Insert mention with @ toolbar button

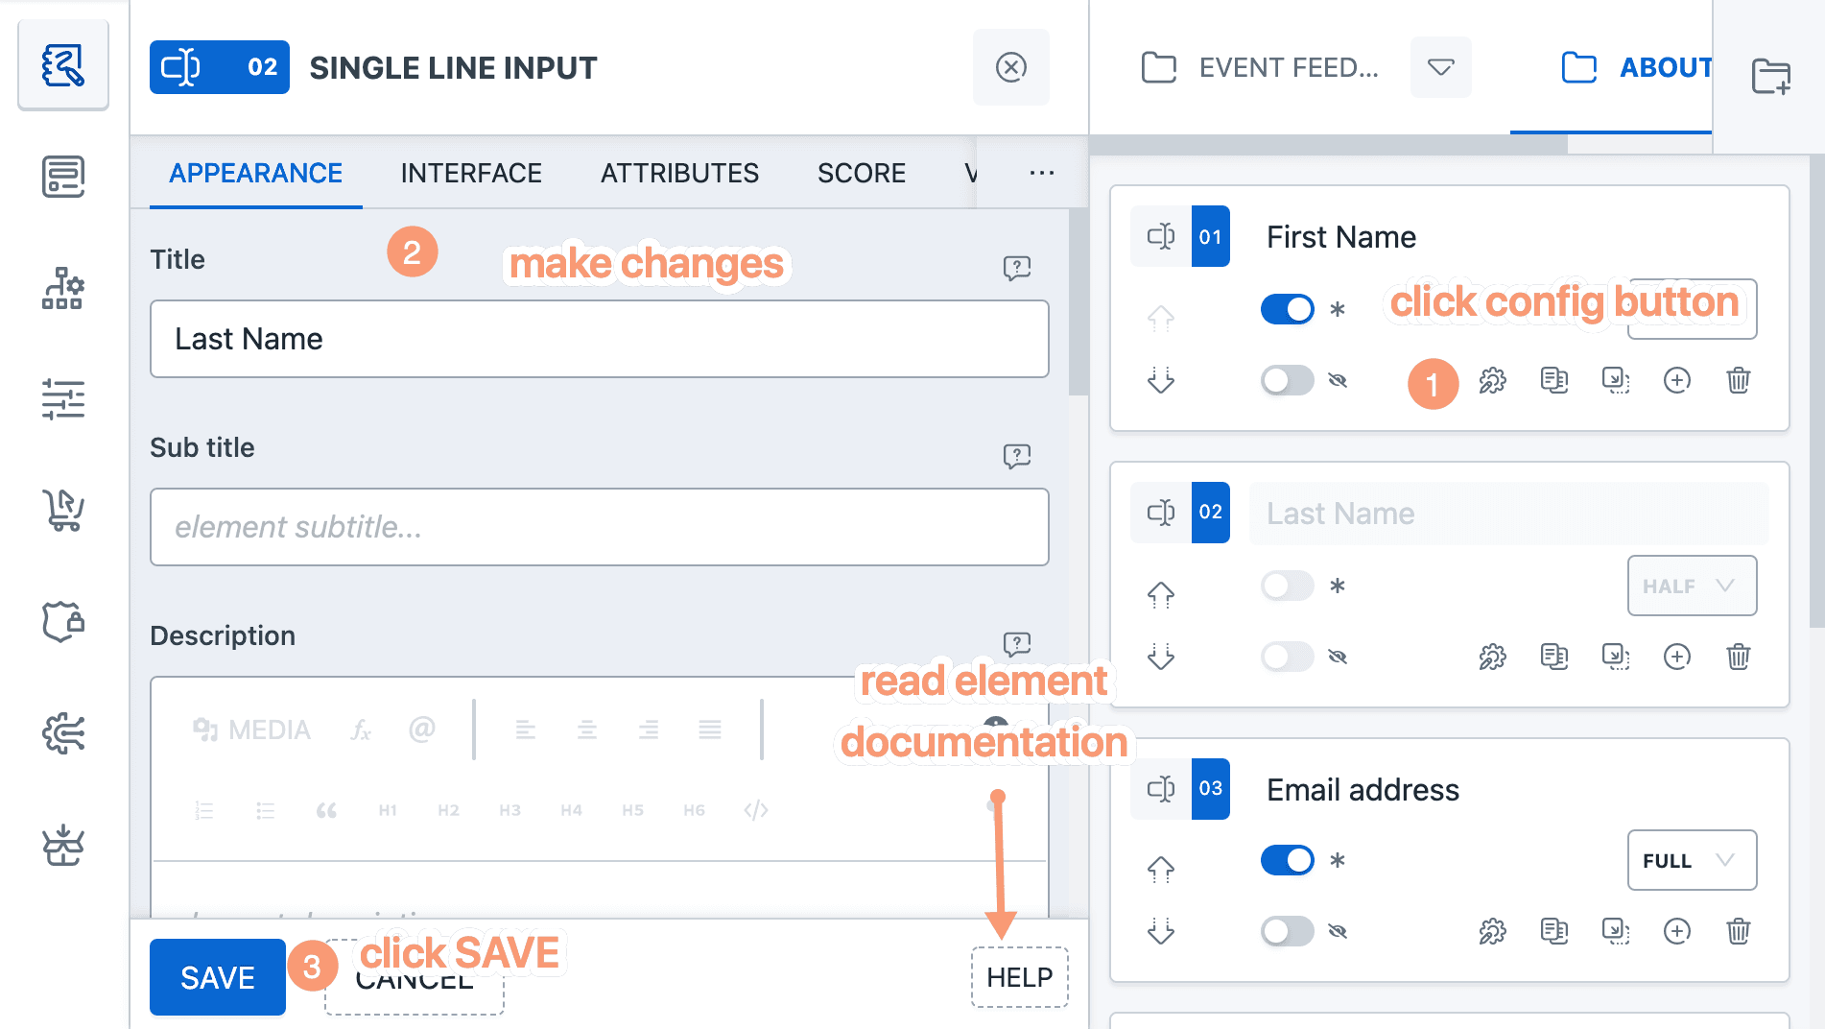click(x=422, y=730)
